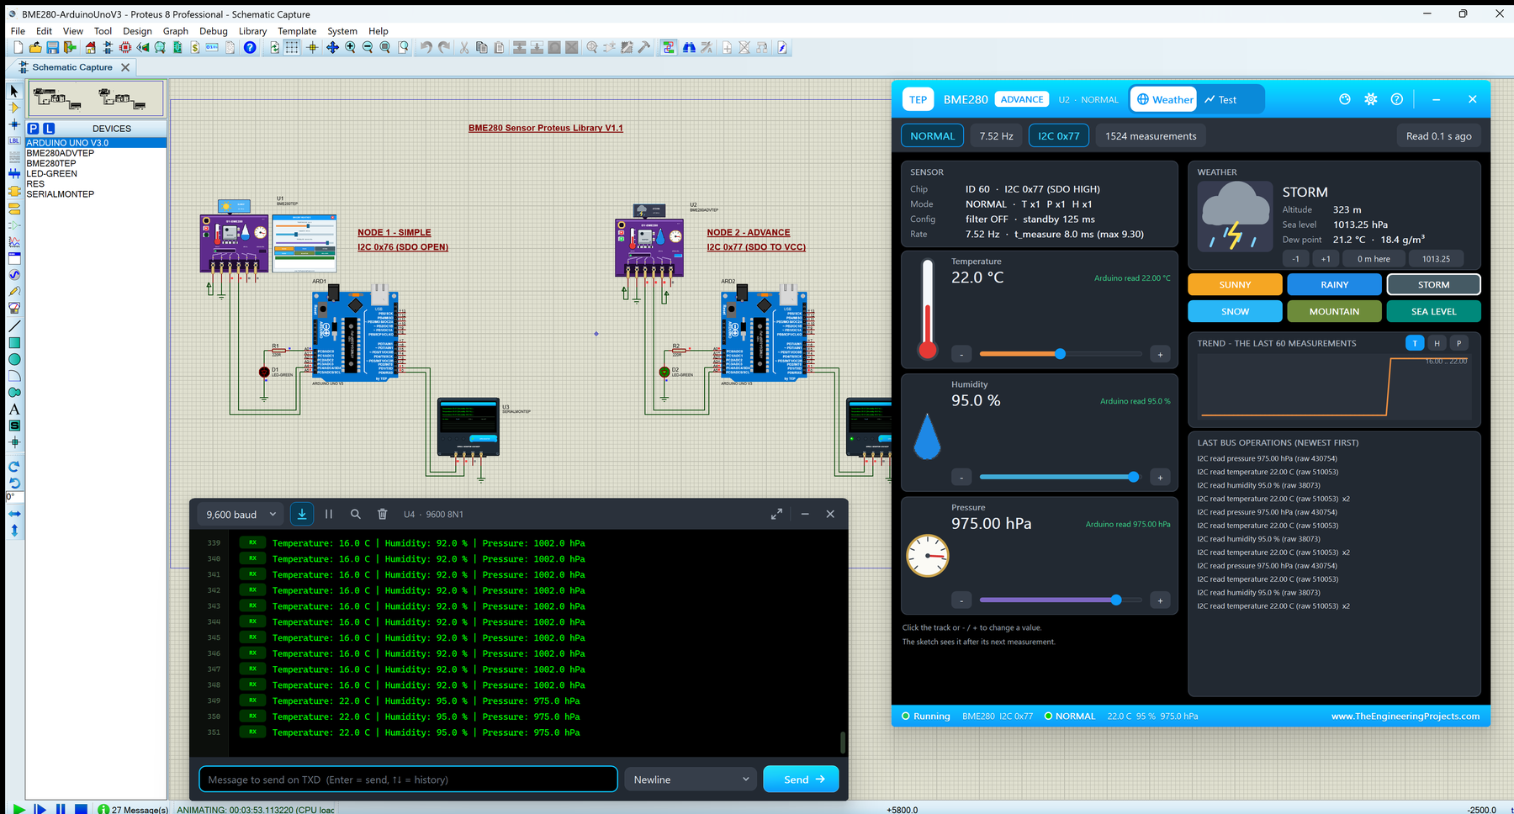
Task: Click the TXD message input field
Action: [x=408, y=780]
